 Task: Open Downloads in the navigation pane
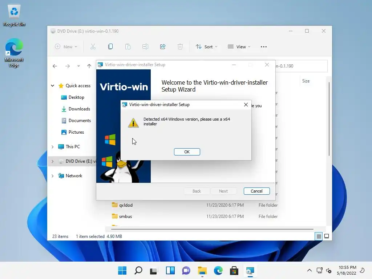pyautogui.click(x=79, y=109)
